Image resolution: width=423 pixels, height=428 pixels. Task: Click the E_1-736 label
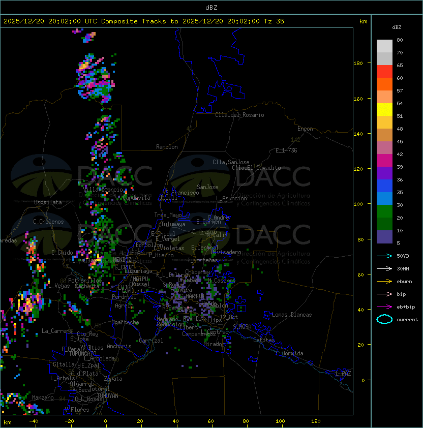[x=286, y=150]
